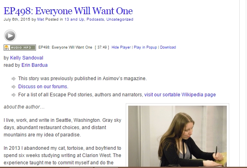Open the Podcasts category link
Screen dimensions: 247x168
coord(95,19)
